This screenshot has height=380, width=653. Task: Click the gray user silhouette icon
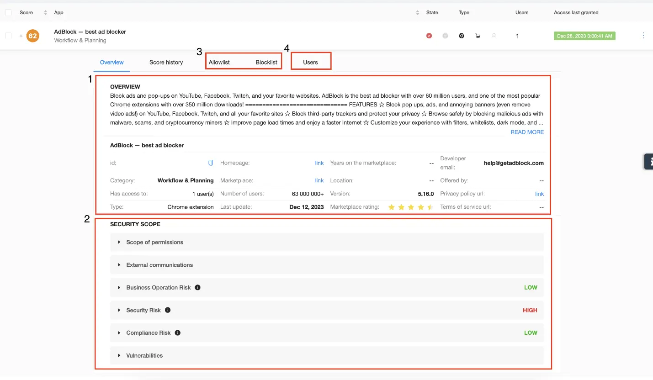coord(494,36)
